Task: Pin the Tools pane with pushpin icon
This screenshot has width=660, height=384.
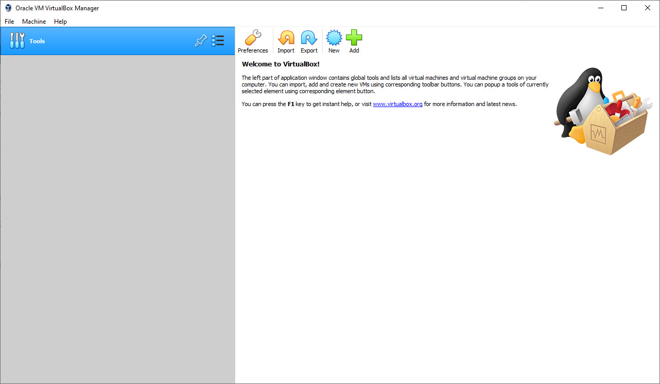Action: 201,41
